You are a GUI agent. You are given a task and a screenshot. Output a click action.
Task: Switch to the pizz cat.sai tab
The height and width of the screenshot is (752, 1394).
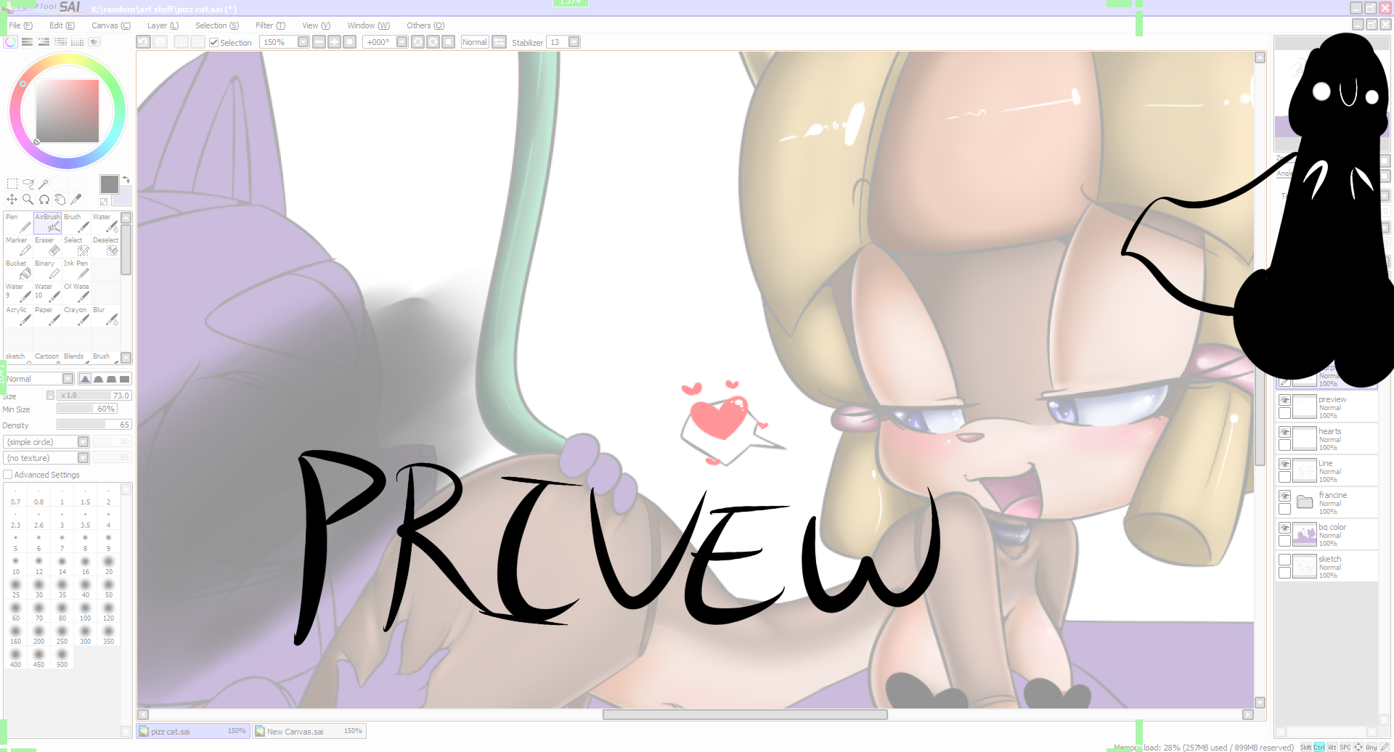[x=192, y=731]
